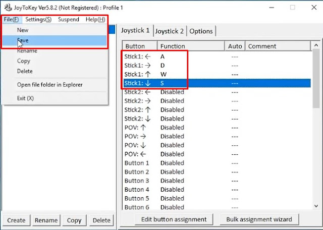Click Suspend in the menu bar
This screenshot has width=323, height=230.
pos(69,19)
